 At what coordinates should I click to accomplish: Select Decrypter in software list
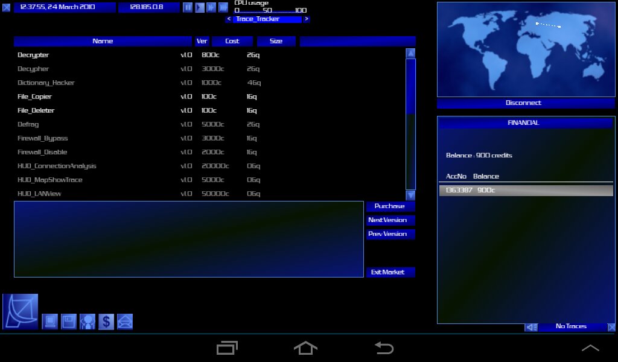pos(34,55)
